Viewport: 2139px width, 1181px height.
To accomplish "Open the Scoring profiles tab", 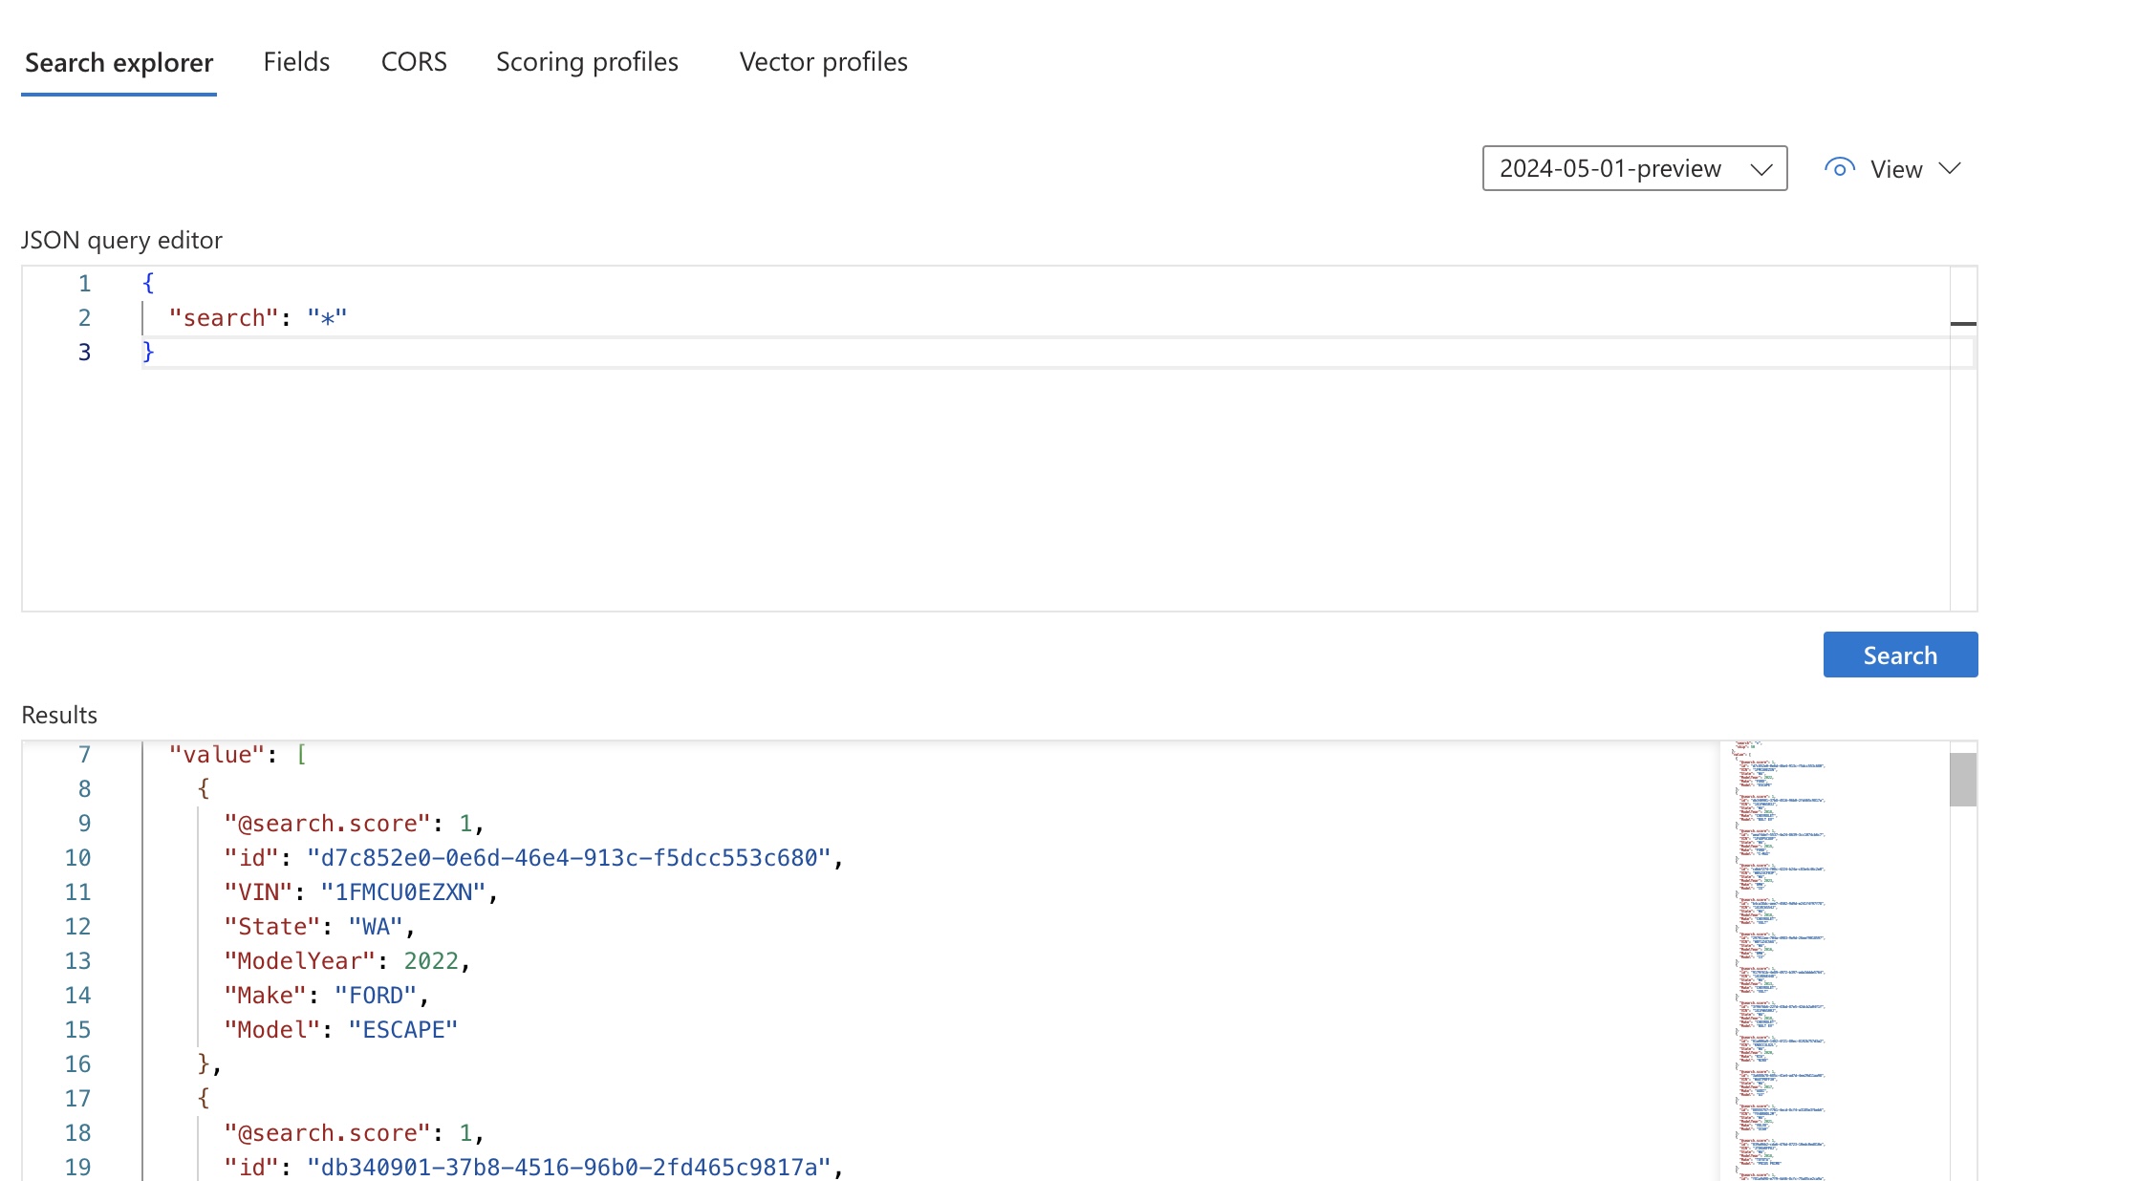I will [x=586, y=61].
